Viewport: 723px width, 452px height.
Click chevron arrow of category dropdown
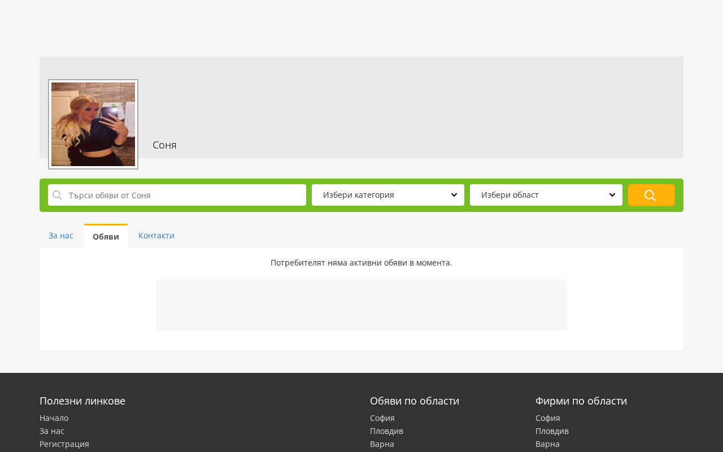(x=454, y=195)
